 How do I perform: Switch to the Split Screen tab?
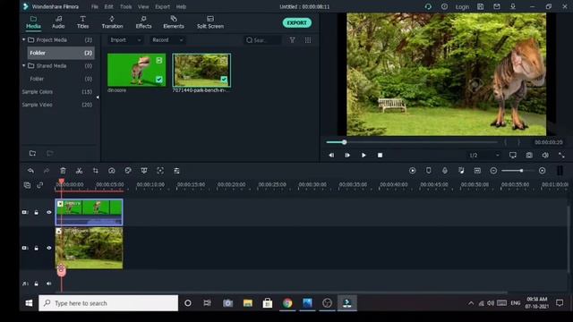pyautogui.click(x=210, y=21)
